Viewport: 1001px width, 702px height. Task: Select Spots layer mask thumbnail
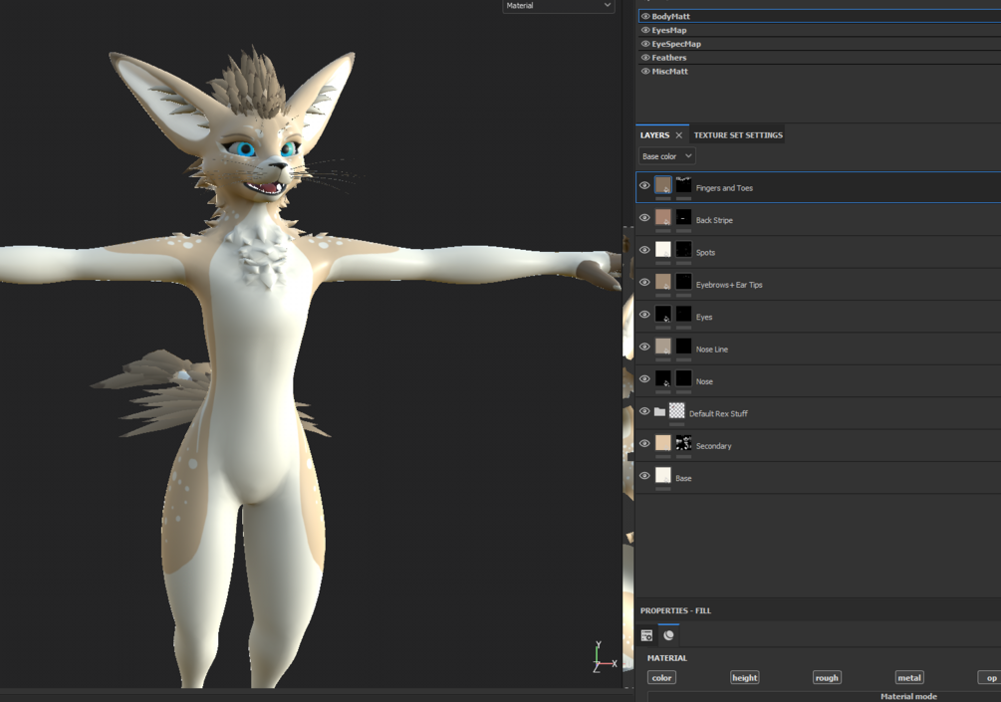(x=683, y=250)
